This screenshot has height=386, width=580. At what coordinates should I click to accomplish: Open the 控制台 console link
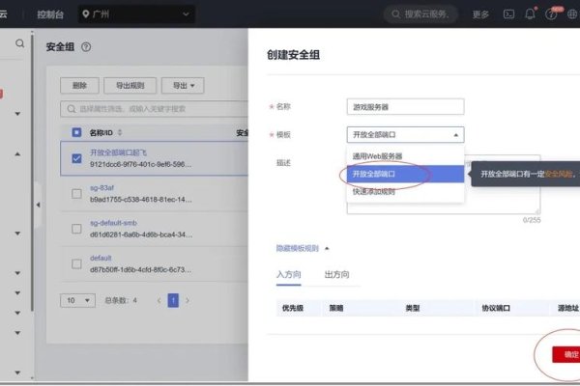click(x=50, y=14)
